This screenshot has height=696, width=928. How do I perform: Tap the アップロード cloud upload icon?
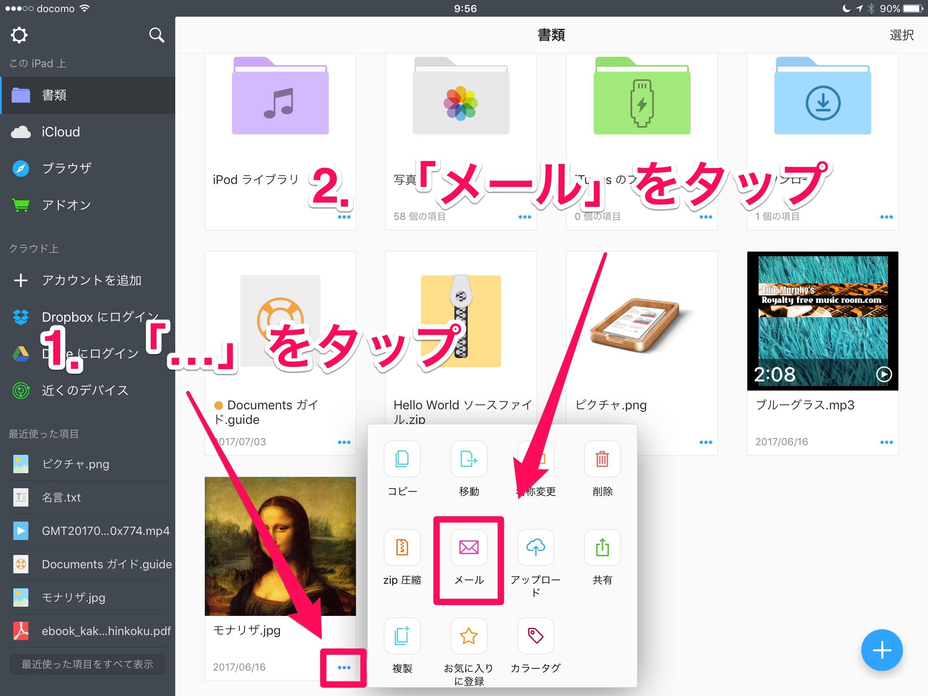tap(535, 547)
